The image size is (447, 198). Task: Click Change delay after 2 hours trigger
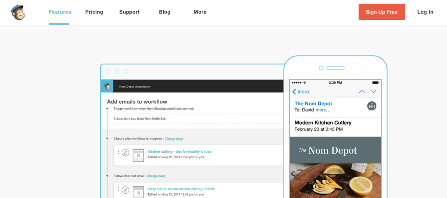[174, 139]
